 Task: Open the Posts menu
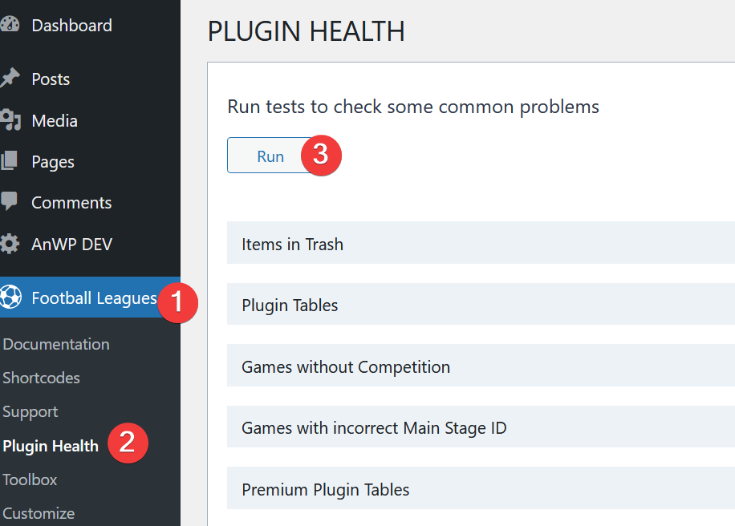[x=51, y=79]
